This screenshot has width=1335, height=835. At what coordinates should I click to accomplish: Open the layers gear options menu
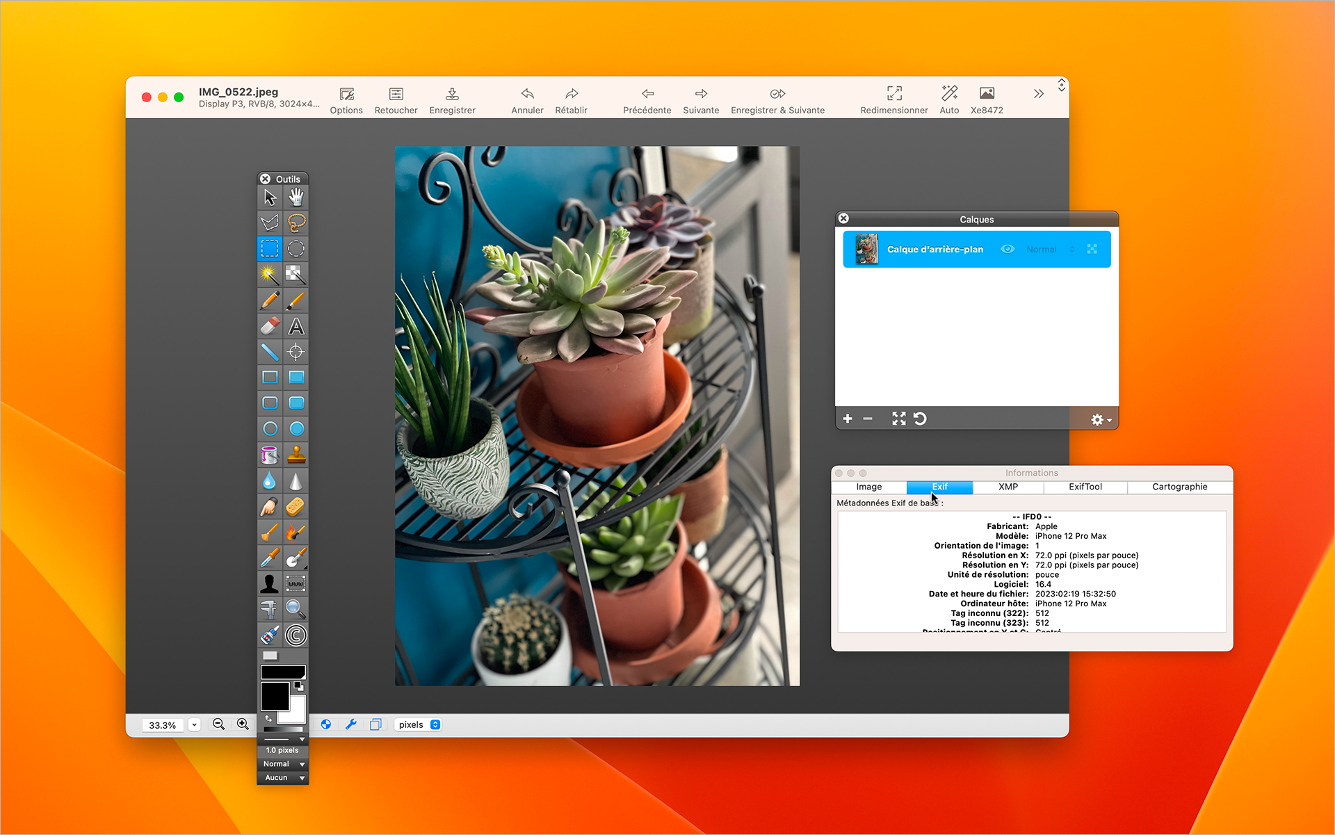1100,419
